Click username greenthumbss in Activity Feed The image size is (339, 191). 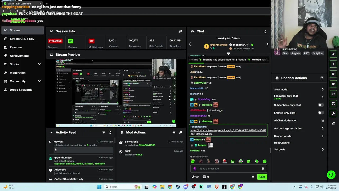coord(63,158)
